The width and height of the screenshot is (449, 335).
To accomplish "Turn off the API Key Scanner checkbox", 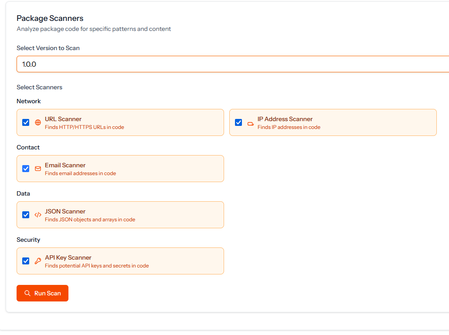I will (x=26, y=261).
